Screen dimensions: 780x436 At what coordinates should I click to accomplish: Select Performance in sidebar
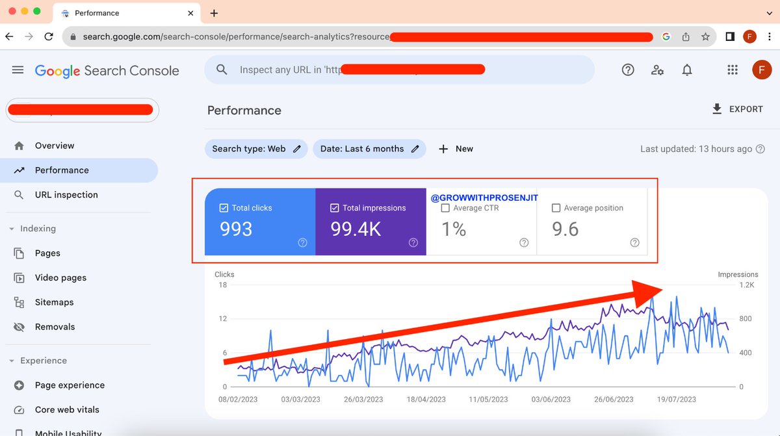pyautogui.click(x=79, y=170)
